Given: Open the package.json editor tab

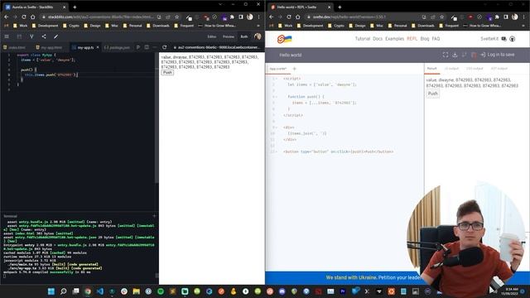Looking at the screenshot, I should click(x=117, y=48).
